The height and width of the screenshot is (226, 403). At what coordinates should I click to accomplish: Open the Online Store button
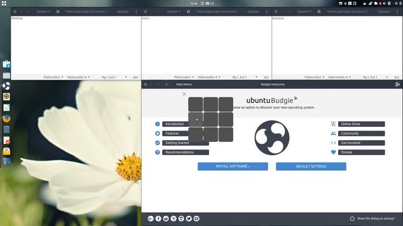point(361,124)
